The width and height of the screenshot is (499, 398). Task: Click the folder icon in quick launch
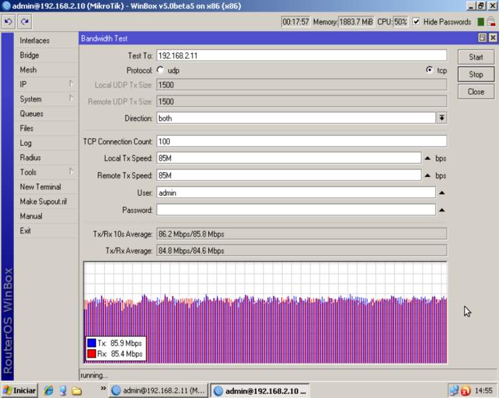(x=76, y=391)
